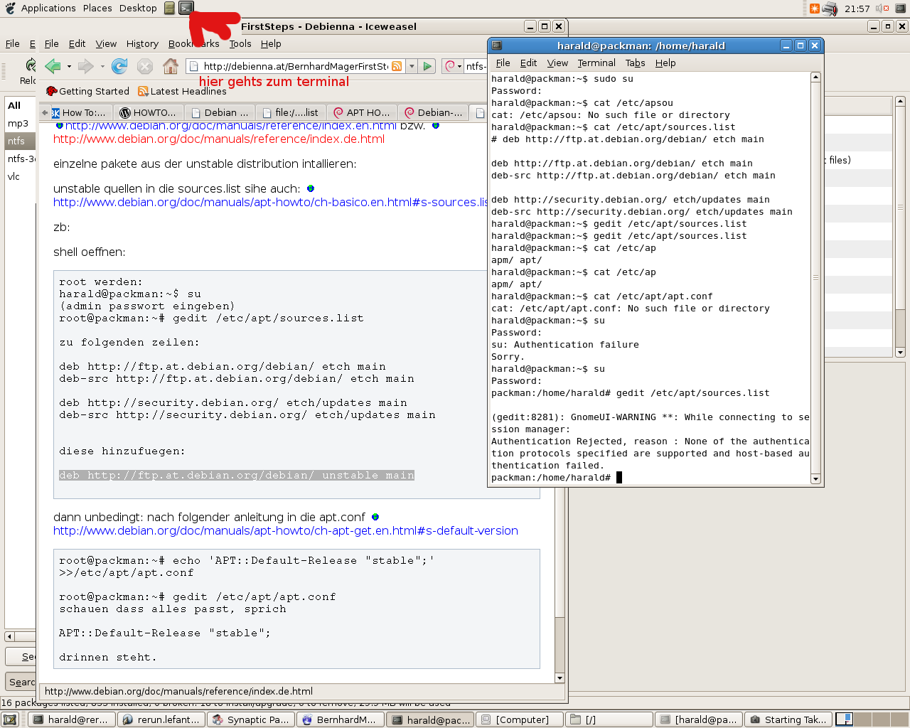The image size is (910, 728).
Task: Click the Stop loading button in Iceweasel
Action: (145, 66)
